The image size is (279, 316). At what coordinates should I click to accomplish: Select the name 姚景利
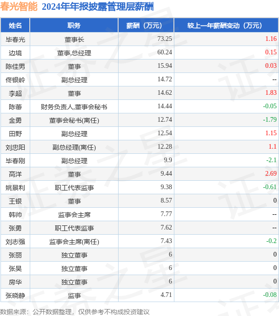point(15,188)
